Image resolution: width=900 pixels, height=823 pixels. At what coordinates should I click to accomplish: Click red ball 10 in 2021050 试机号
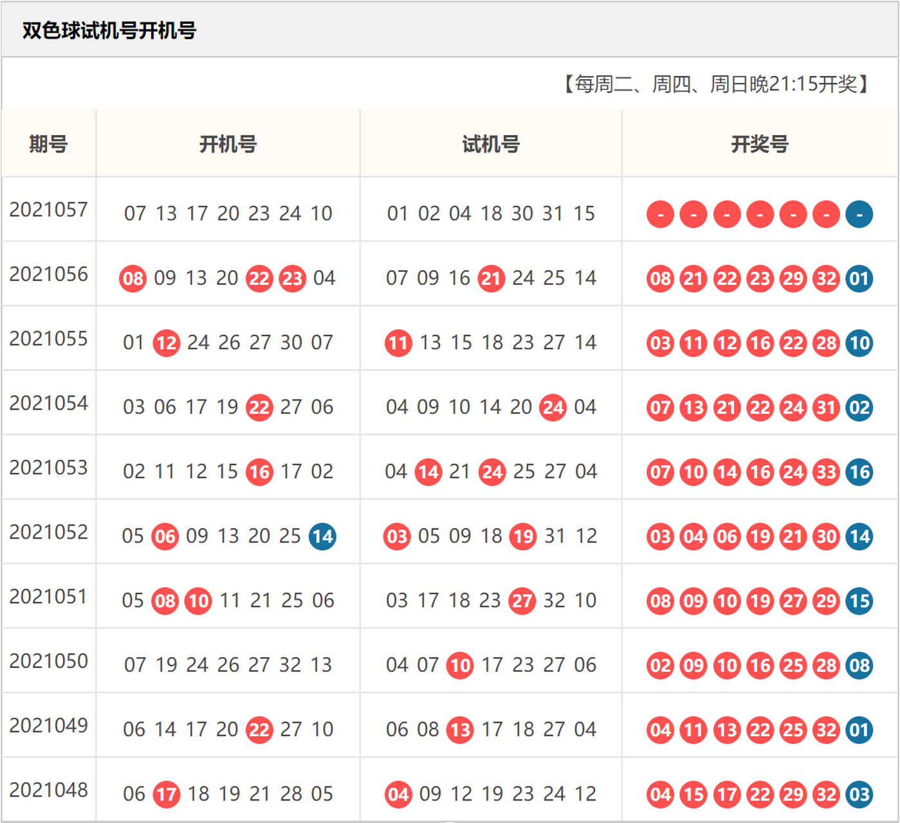pyautogui.click(x=460, y=665)
